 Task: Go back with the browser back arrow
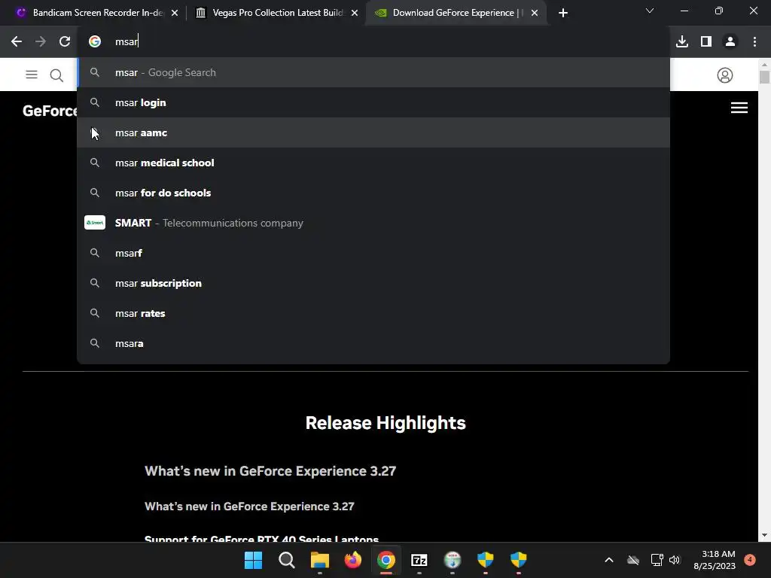click(17, 42)
